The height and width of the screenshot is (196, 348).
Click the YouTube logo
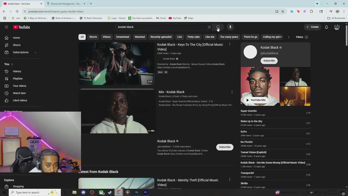click(21, 27)
